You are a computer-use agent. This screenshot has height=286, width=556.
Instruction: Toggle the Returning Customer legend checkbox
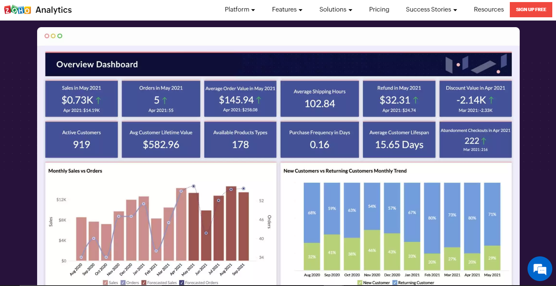395,283
